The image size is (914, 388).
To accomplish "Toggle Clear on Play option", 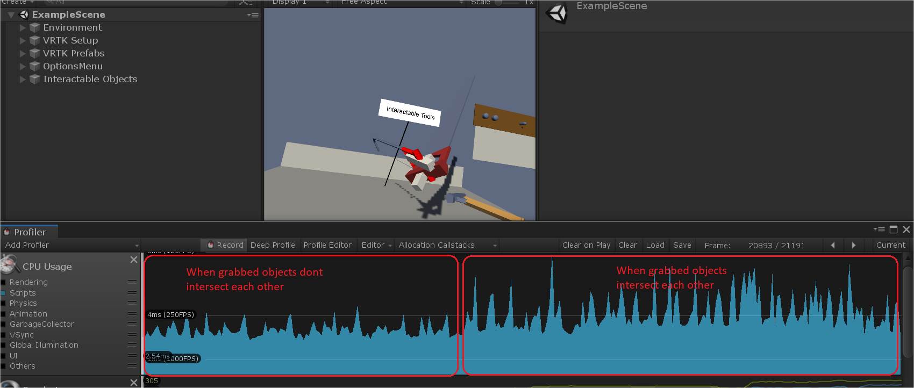I will coord(586,245).
